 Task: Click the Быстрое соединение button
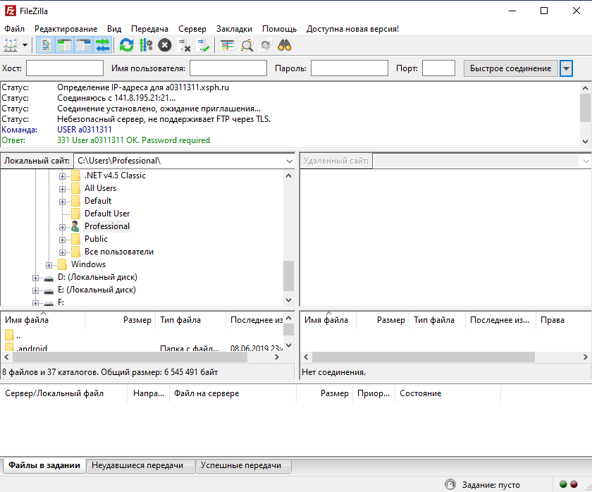click(x=510, y=68)
